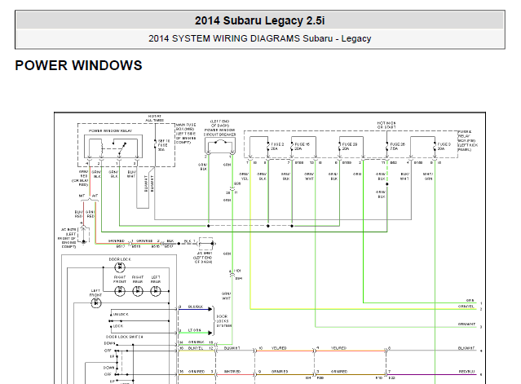
Task: Click the "HOT IN ON OR START" label
Action: pyautogui.click(x=386, y=126)
